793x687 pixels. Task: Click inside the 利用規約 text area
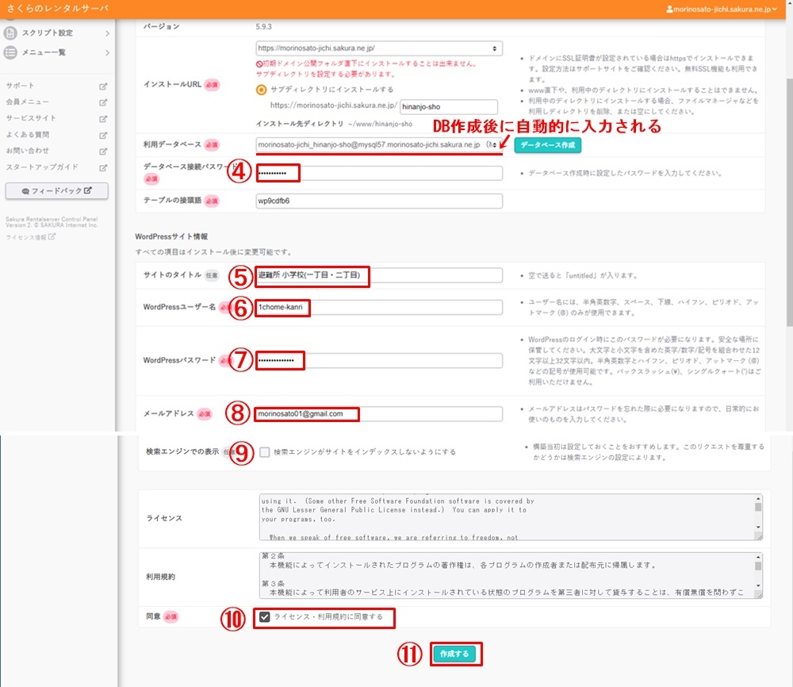click(x=506, y=575)
